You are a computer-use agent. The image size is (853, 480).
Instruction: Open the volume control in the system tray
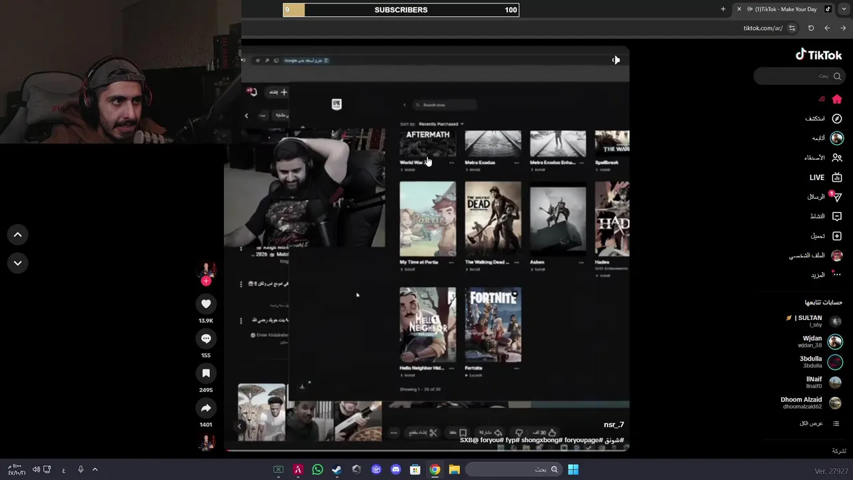tap(35, 469)
